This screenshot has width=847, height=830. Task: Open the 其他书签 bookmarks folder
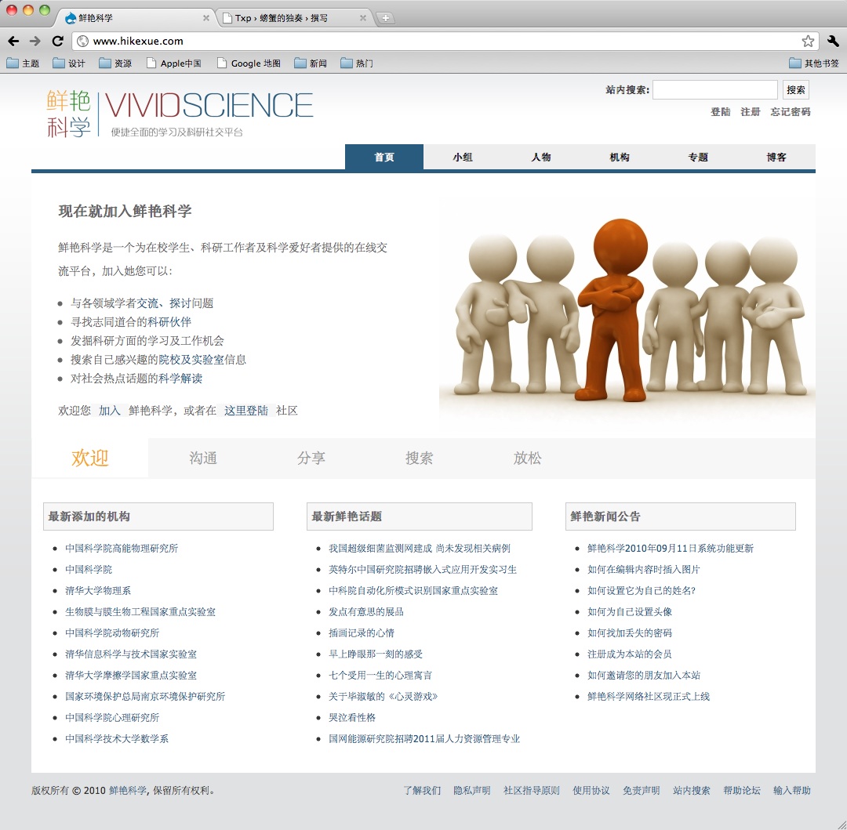(x=814, y=63)
